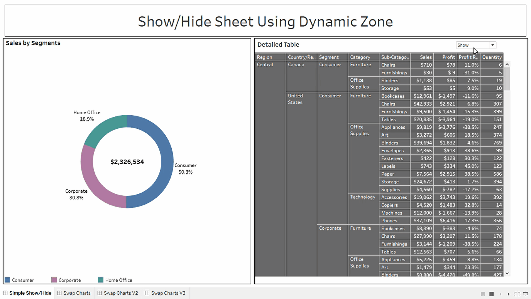Toggle Corporate in the chart legend
This screenshot has height=299, width=531.
click(71, 280)
